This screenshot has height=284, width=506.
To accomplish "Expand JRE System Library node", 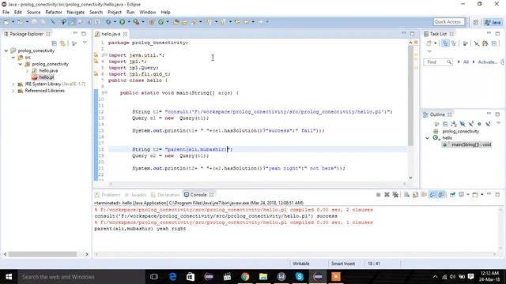I will (13, 84).
